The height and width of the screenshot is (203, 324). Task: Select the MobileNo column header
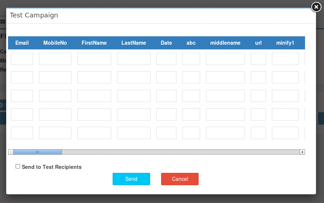tap(55, 43)
